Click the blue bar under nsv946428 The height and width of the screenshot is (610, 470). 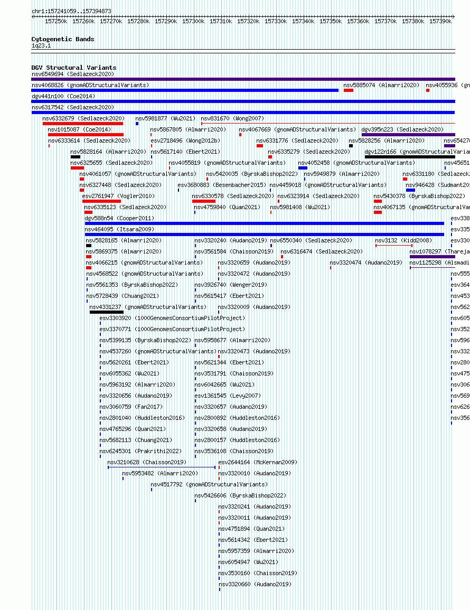point(410,190)
